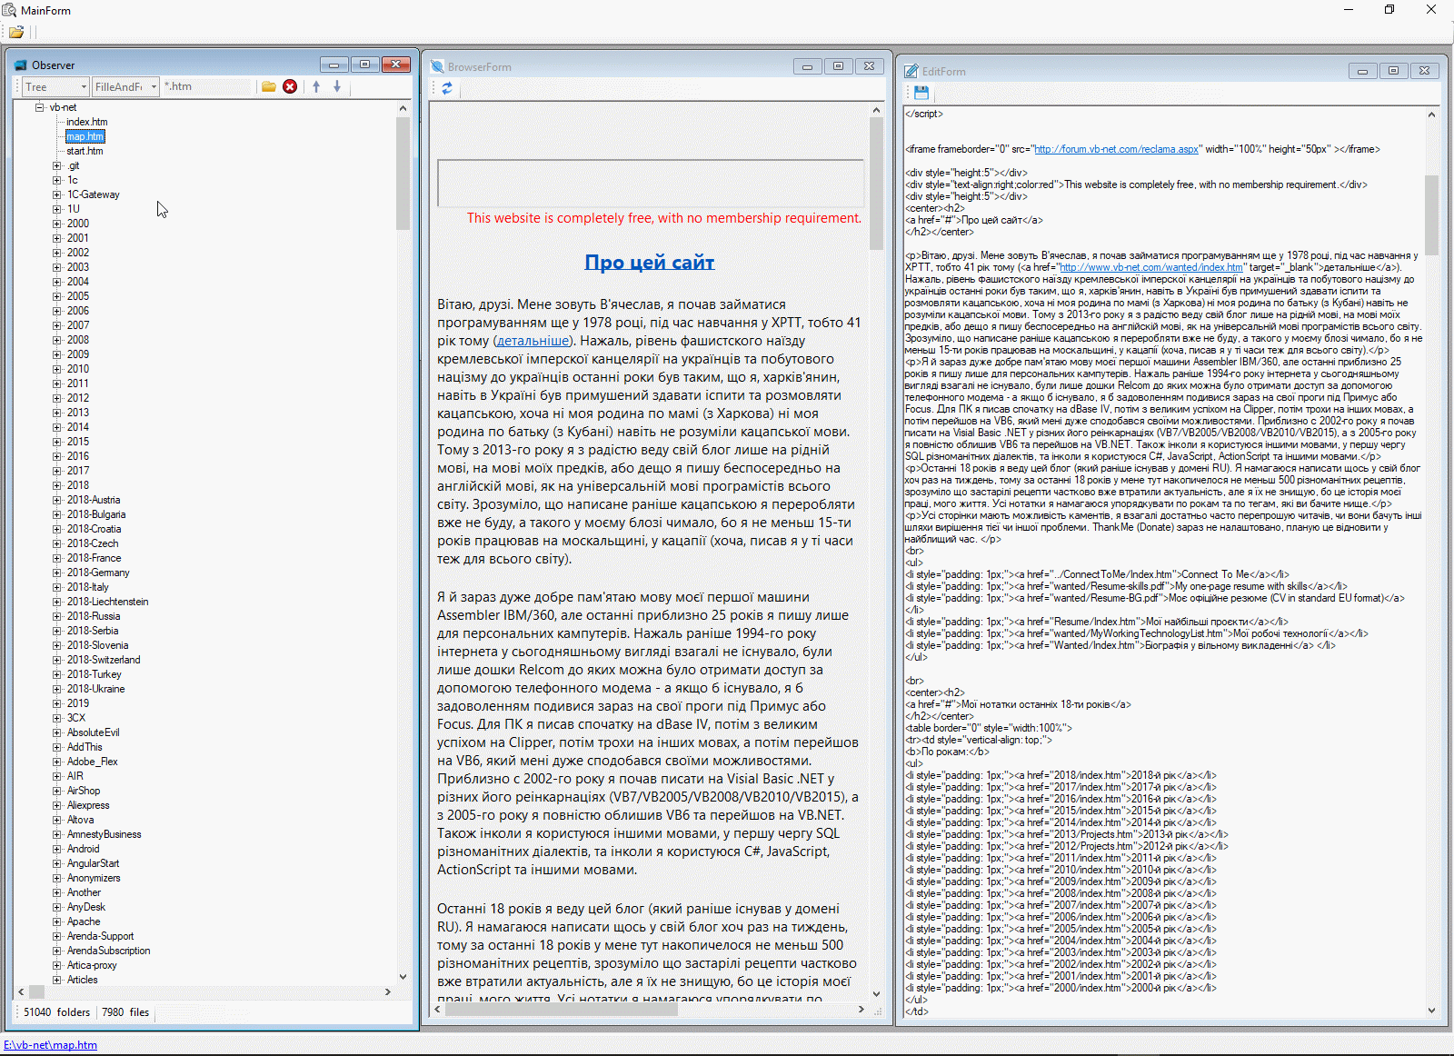This screenshot has width=1454, height=1056.
Task: Expand the Articles folder node
Action: pos(57,980)
